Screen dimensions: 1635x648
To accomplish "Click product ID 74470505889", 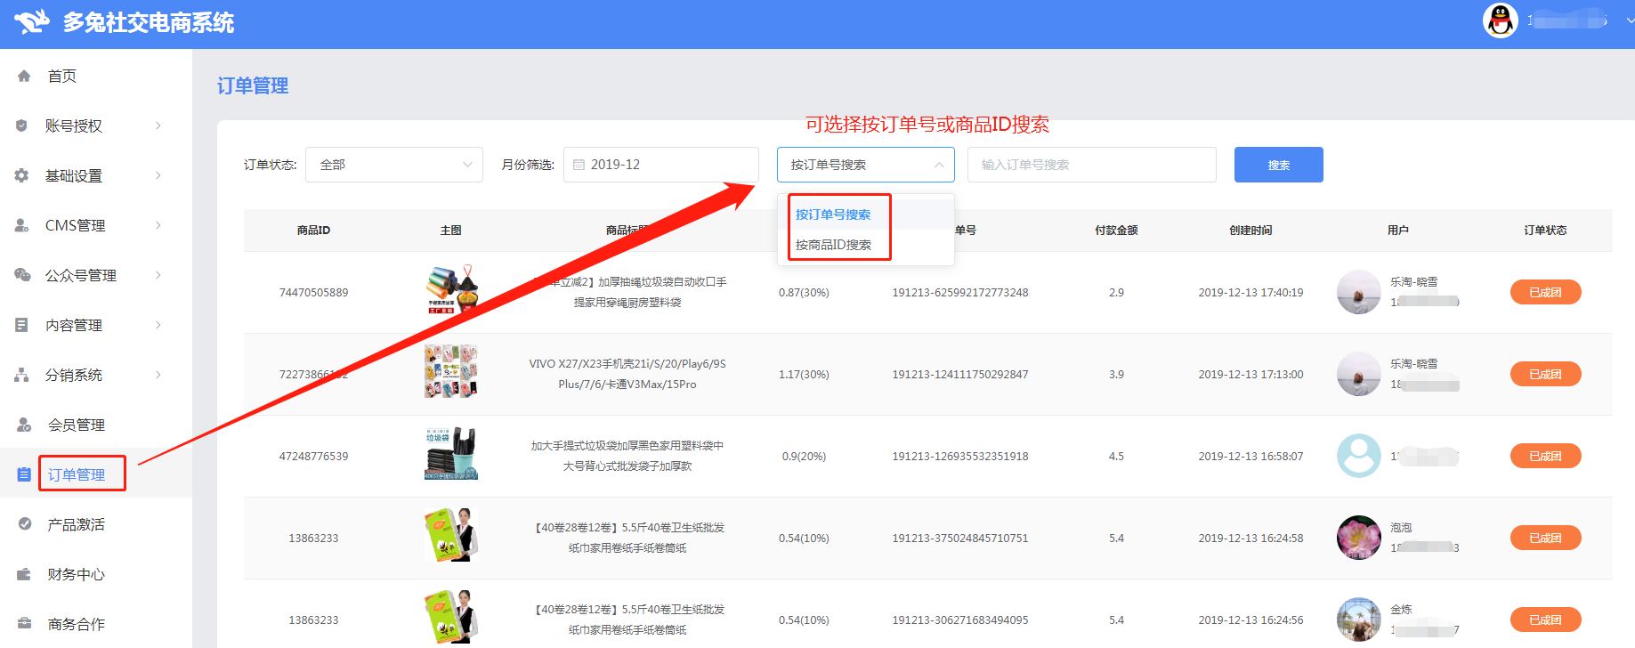I will (x=313, y=292).
